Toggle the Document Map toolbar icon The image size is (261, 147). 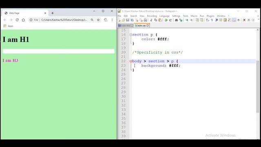tap(225, 20)
